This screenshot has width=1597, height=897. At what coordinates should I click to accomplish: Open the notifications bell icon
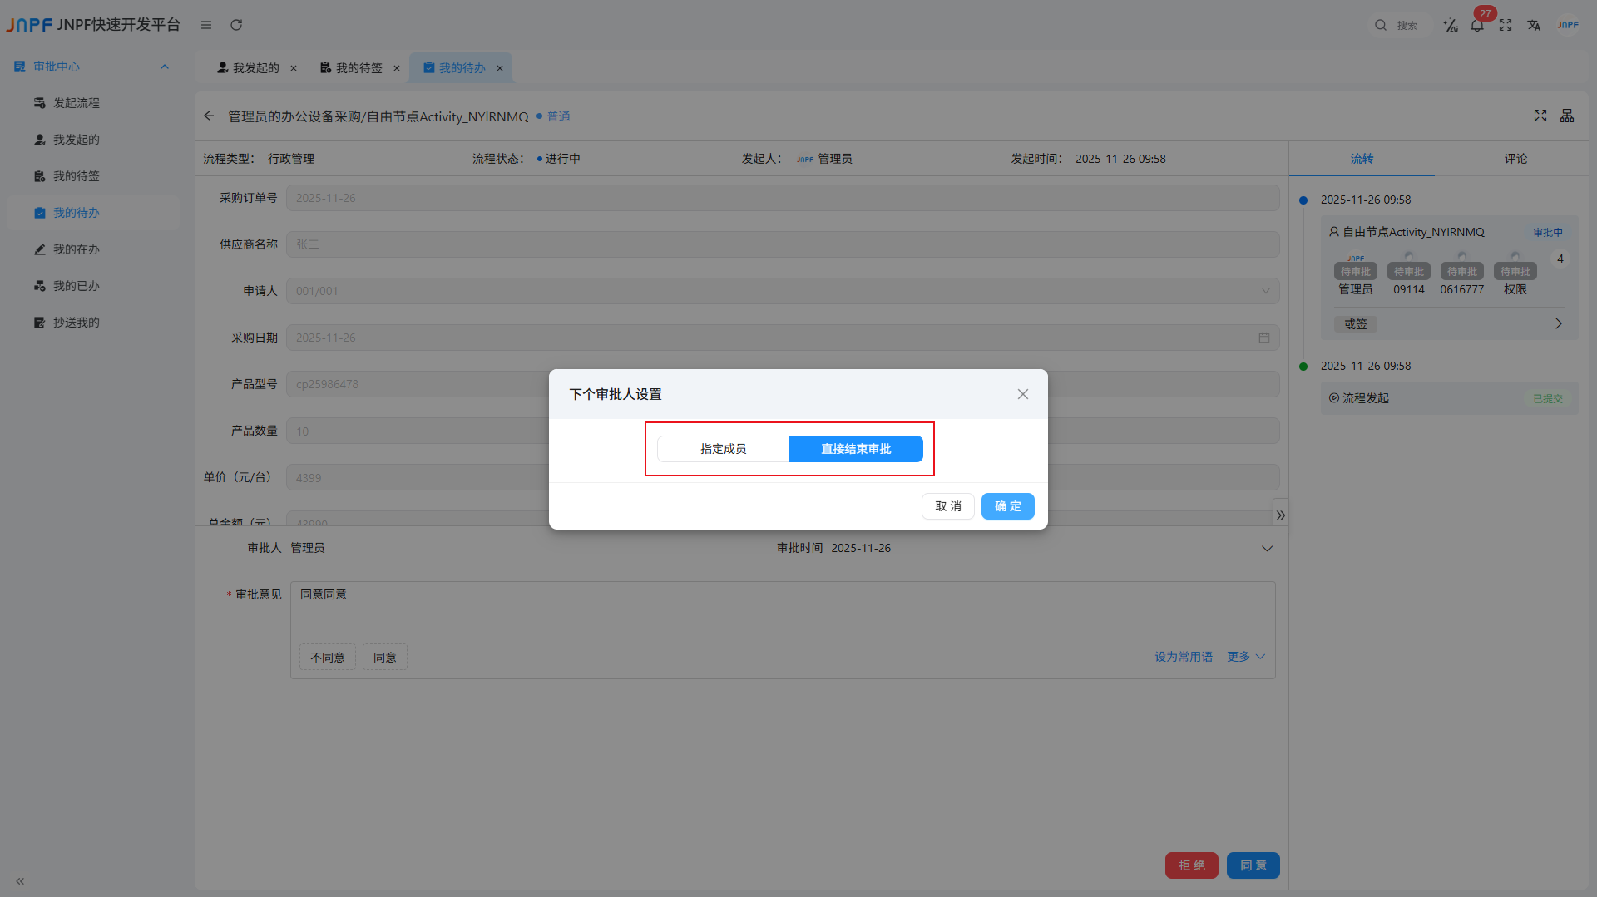click(1477, 26)
